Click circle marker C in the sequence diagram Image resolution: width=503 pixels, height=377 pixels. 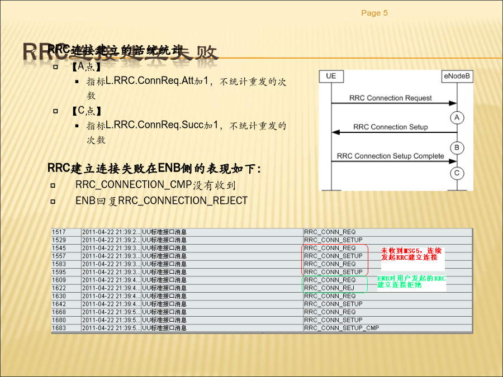click(x=457, y=173)
